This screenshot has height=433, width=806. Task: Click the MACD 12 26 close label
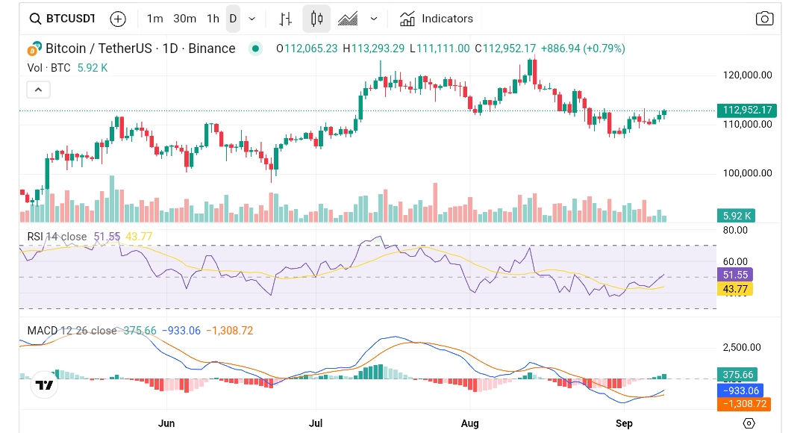point(71,330)
